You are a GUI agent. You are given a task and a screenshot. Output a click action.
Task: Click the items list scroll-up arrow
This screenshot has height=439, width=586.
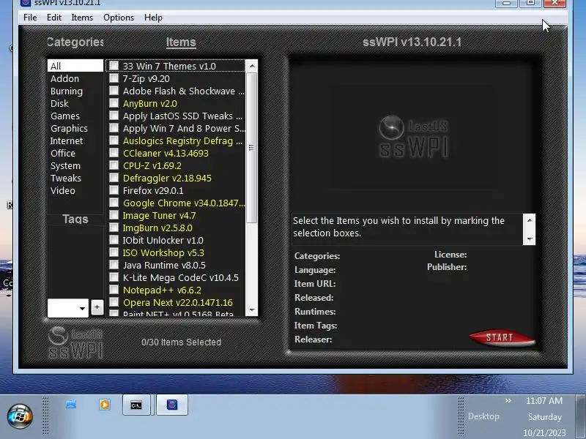(252, 66)
